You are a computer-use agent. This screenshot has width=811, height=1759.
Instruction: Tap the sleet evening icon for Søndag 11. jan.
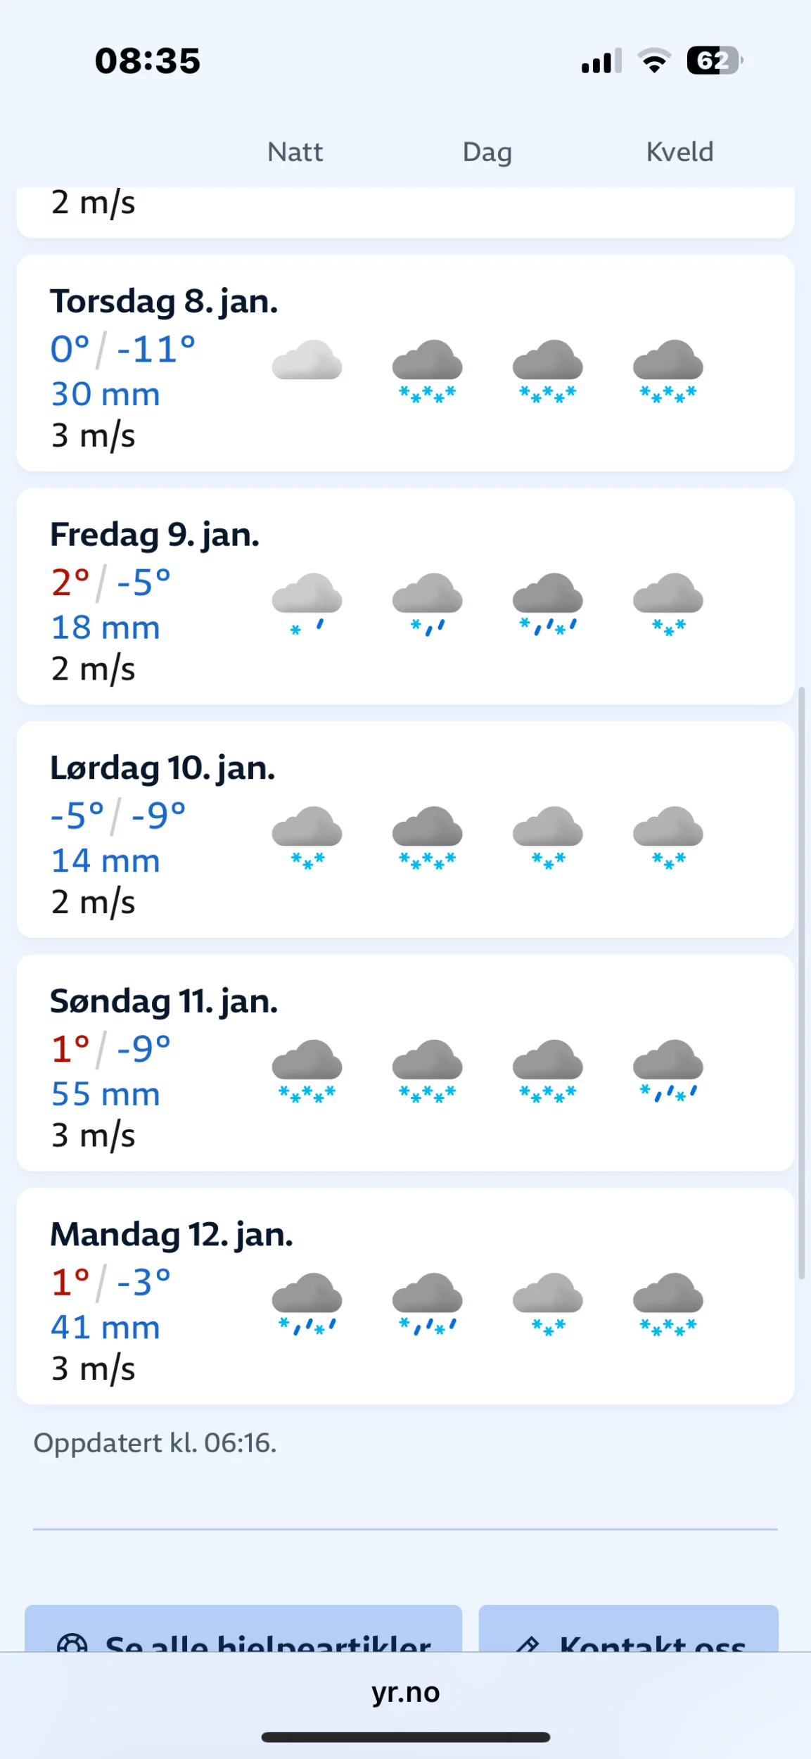668,1071
